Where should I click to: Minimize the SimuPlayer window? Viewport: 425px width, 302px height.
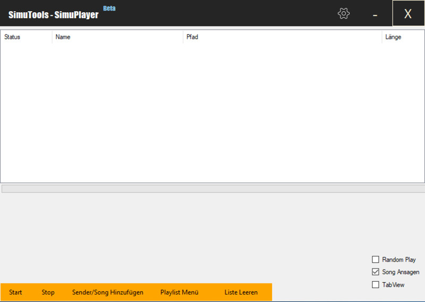[x=375, y=14]
